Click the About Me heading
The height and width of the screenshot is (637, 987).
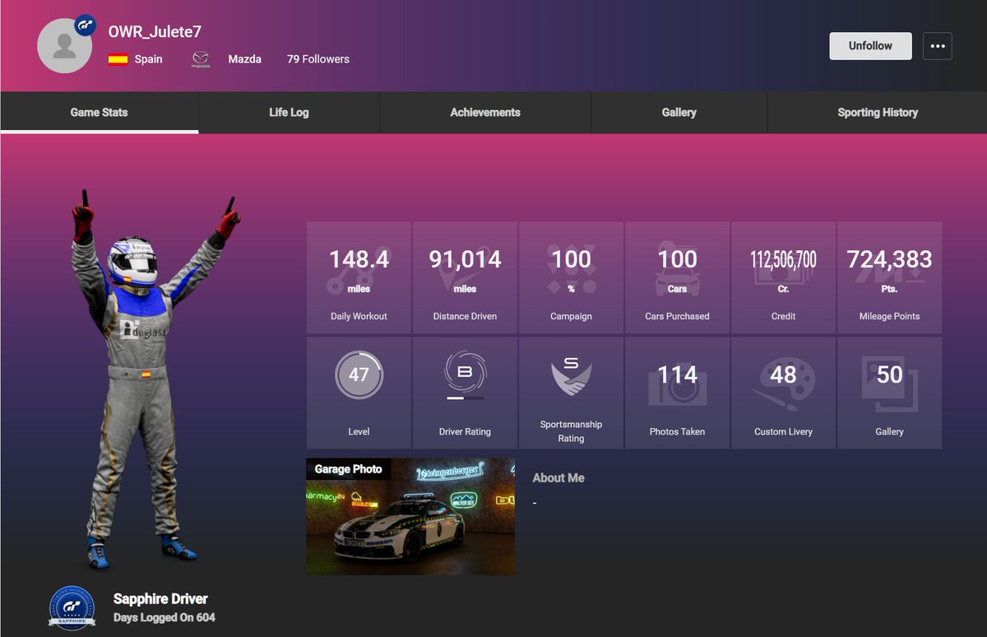point(558,477)
